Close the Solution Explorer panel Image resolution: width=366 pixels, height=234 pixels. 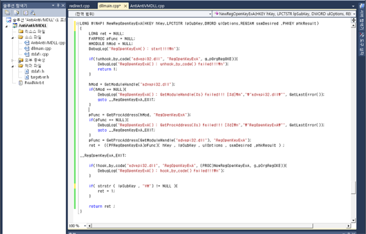point(63,5)
